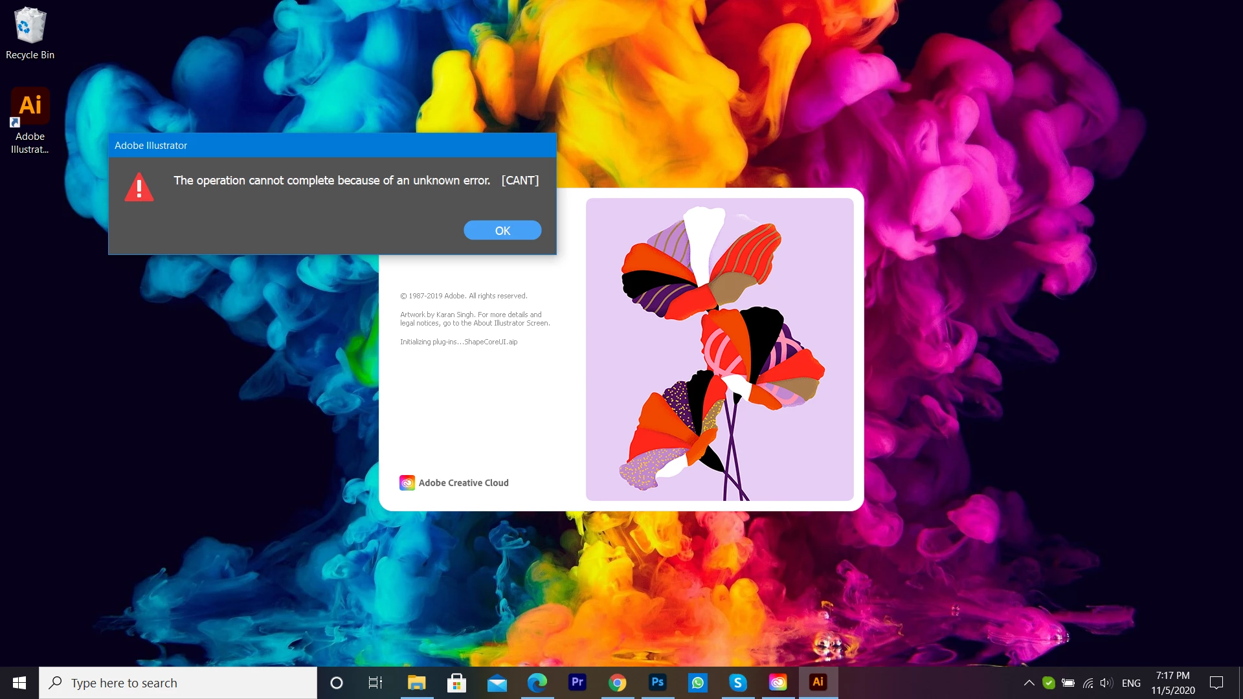Switch to Photoshop on the taskbar
This screenshot has width=1243, height=699.
(658, 683)
